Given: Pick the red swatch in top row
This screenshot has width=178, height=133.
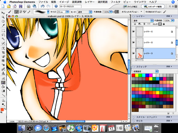Looking at the screenshot, I should click(x=133, y=76).
